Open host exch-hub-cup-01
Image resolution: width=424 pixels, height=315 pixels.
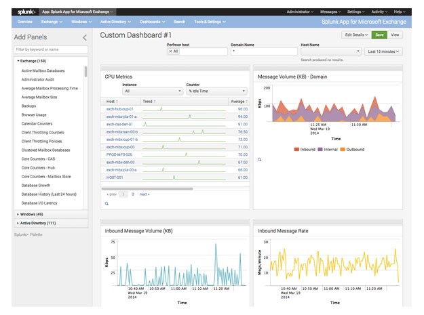(x=120, y=109)
